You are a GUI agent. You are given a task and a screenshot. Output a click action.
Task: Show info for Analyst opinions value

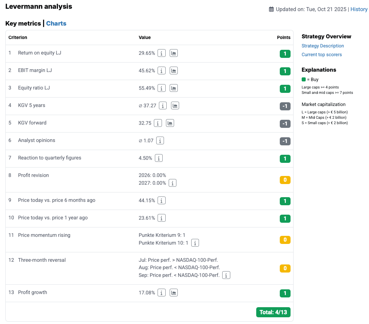coord(160,141)
